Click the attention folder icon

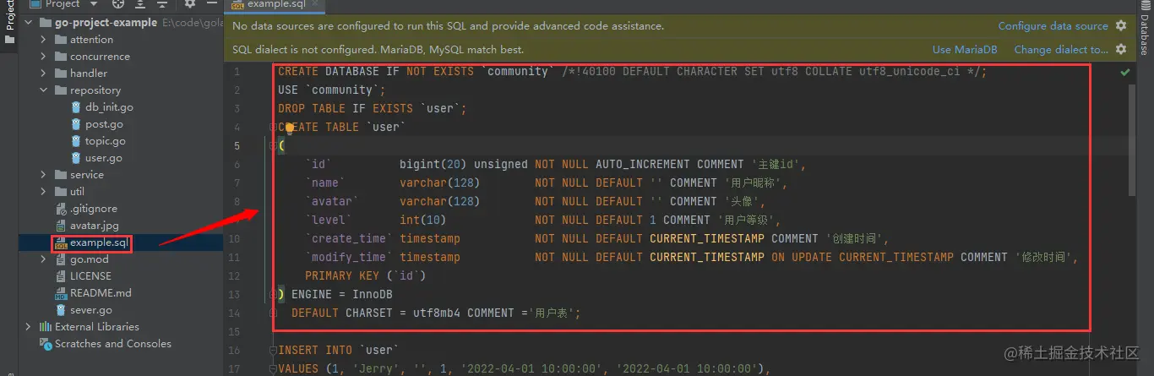[61, 40]
